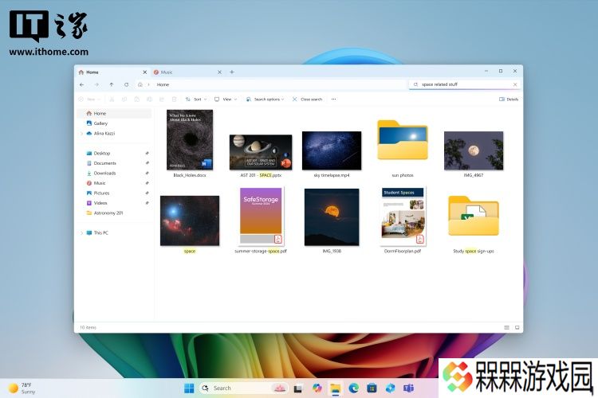
Task: Unpin Music using its pin icon
Action: click(148, 183)
